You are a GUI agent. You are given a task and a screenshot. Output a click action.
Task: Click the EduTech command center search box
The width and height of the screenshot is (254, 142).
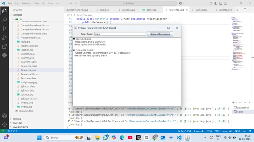[x=128, y=3]
